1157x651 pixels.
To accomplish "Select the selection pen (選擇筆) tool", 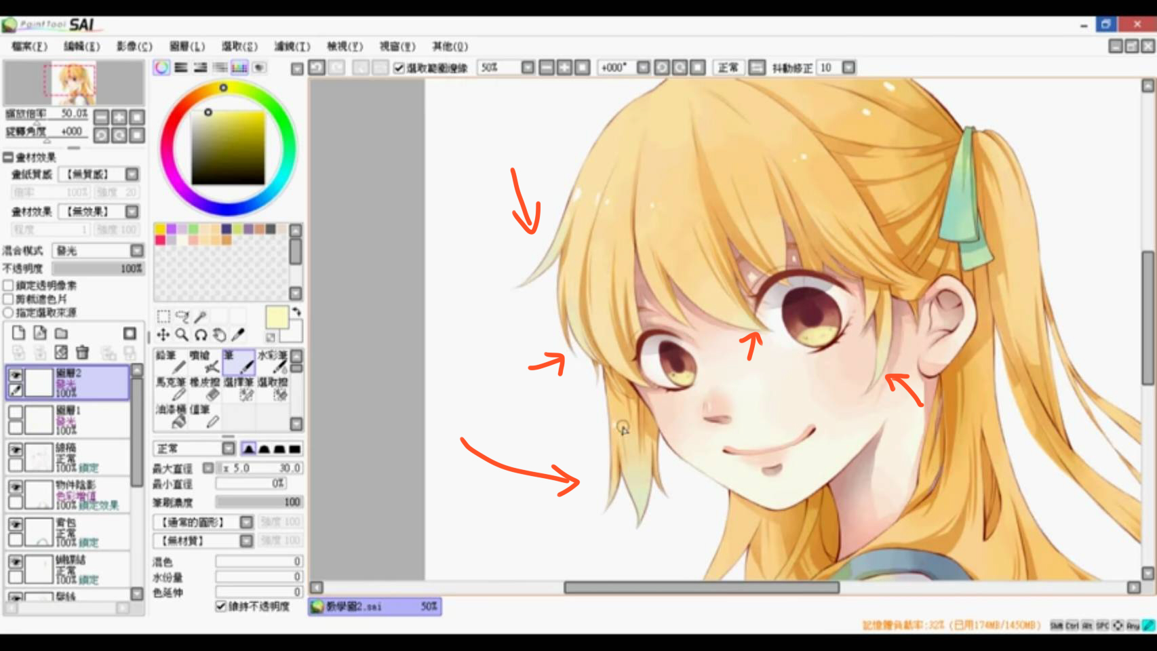I will pyautogui.click(x=239, y=389).
